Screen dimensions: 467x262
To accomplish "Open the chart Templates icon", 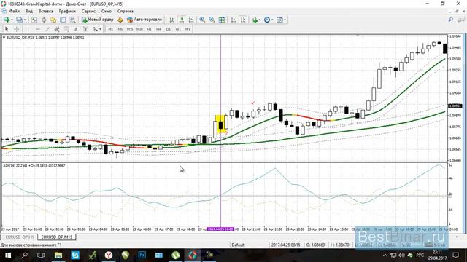I will click(x=279, y=20).
